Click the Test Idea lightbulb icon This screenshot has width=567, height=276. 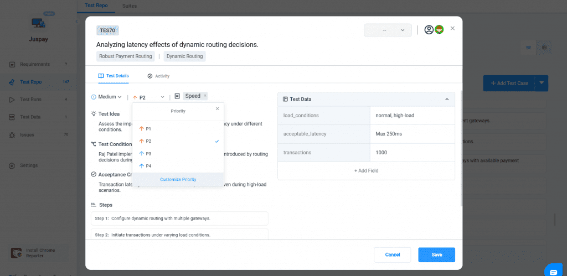pyautogui.click(x=94, y=114)
